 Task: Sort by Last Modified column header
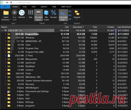124,27
